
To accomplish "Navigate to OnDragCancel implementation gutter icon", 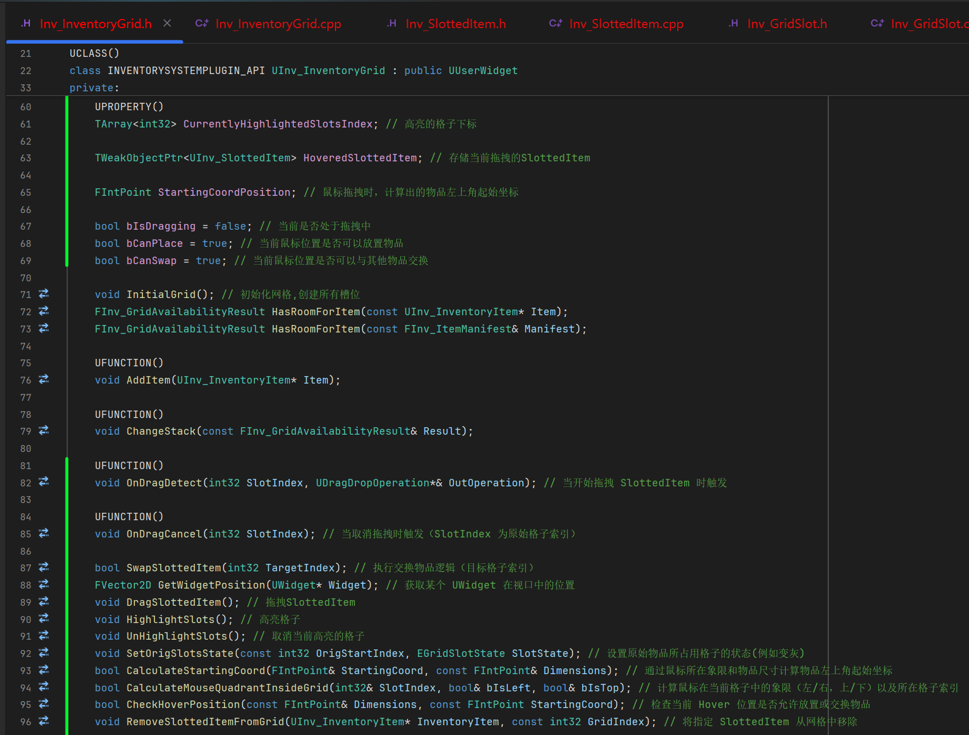I will [44, 533].
